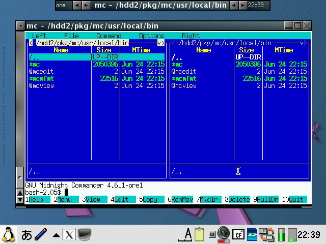Screen dimensions: 326x244
Task: Open the window menu at titlebar left
Action: [x=20, y=25]
